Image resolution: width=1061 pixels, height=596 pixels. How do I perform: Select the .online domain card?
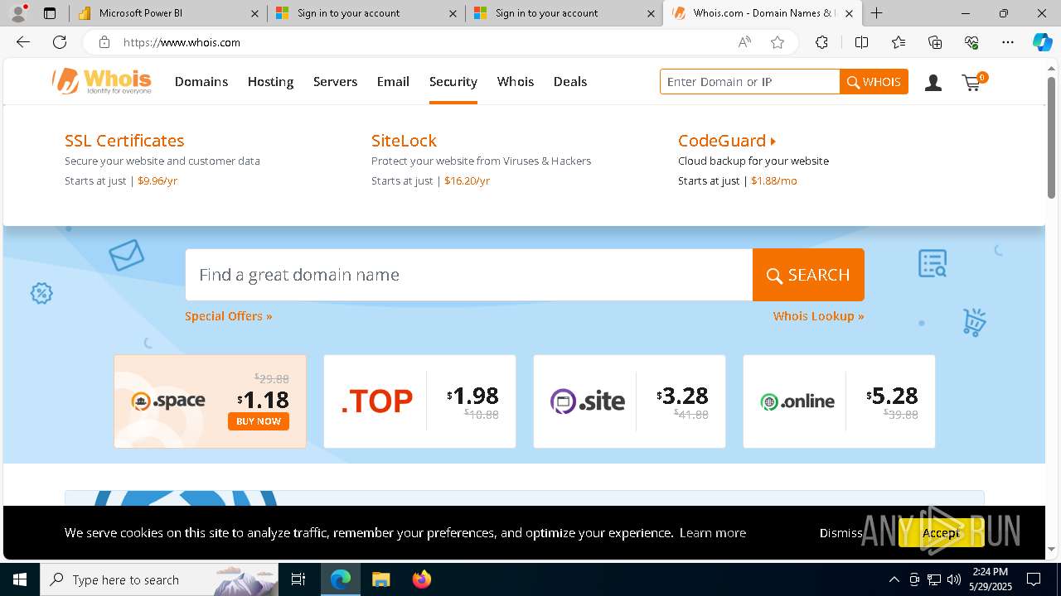[839, 401]
